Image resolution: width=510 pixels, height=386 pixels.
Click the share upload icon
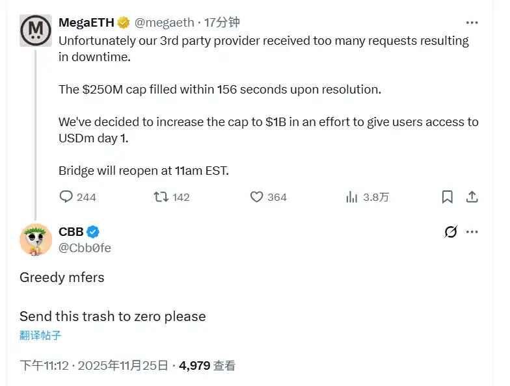click(472, 197)
